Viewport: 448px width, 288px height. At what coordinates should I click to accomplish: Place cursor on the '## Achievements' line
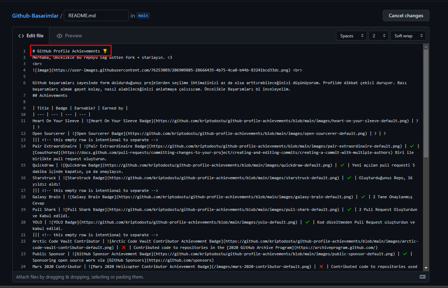click(x=50, y=95)
